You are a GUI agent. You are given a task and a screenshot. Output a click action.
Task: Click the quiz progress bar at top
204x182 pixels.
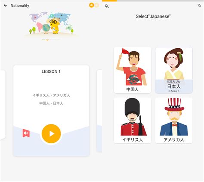153,1
